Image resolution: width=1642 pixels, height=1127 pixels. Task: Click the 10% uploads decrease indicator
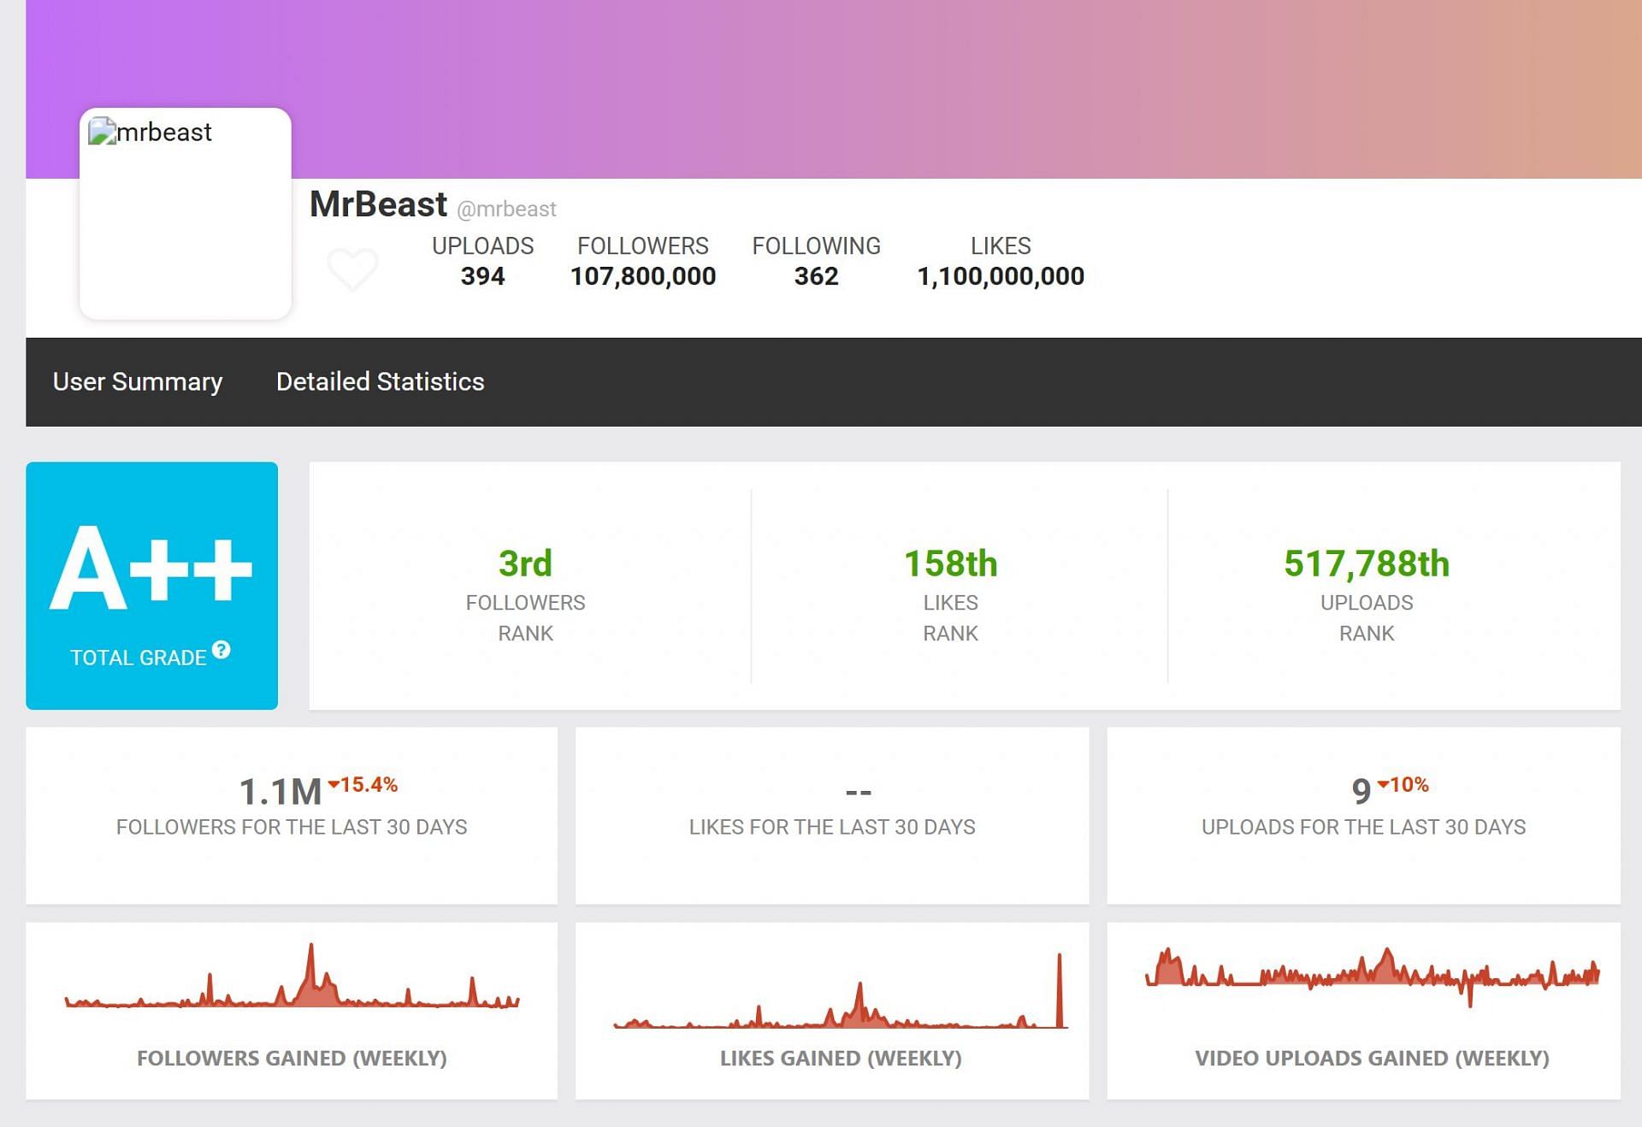tap(1403, 784)
